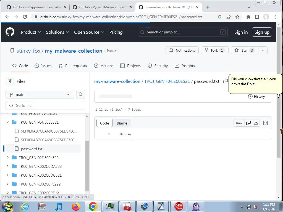
Task: Switch to the Projects tab
Action: (x=130, y=66)
